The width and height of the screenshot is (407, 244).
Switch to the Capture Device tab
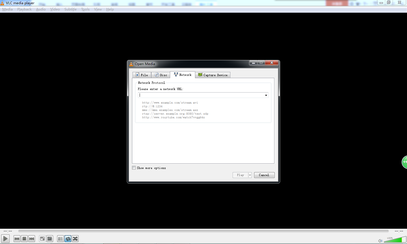point(213,75)
